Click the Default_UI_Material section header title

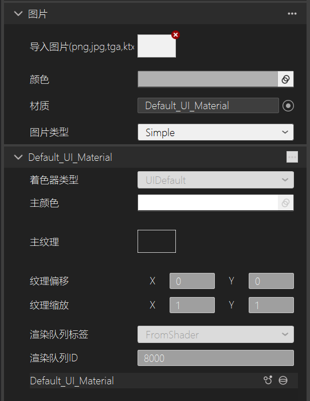pos(70,157)
